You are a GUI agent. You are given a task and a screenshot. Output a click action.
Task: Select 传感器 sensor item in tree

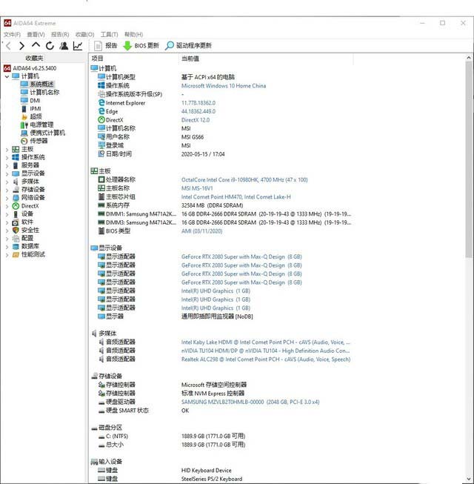point(39,141)
